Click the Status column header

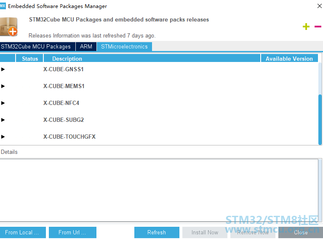tap(29, 59)
